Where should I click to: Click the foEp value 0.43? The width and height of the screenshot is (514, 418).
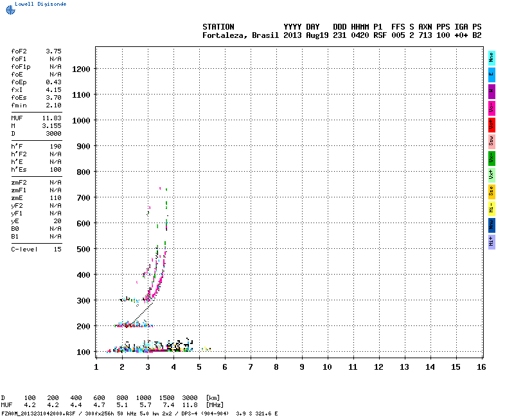53,82
